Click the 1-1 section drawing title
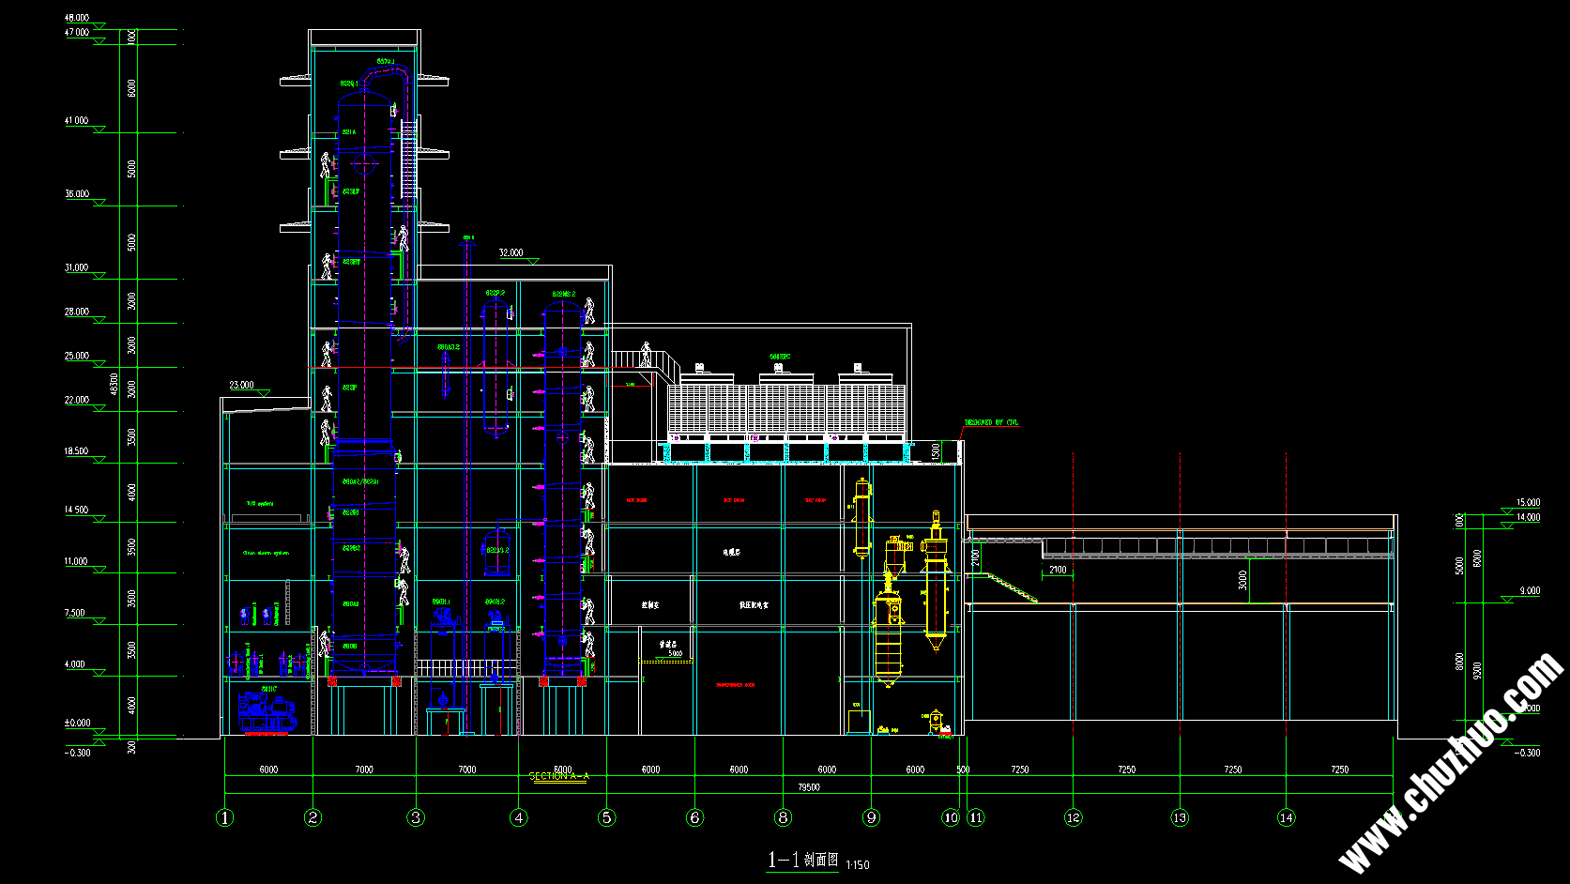 (803, 861)
